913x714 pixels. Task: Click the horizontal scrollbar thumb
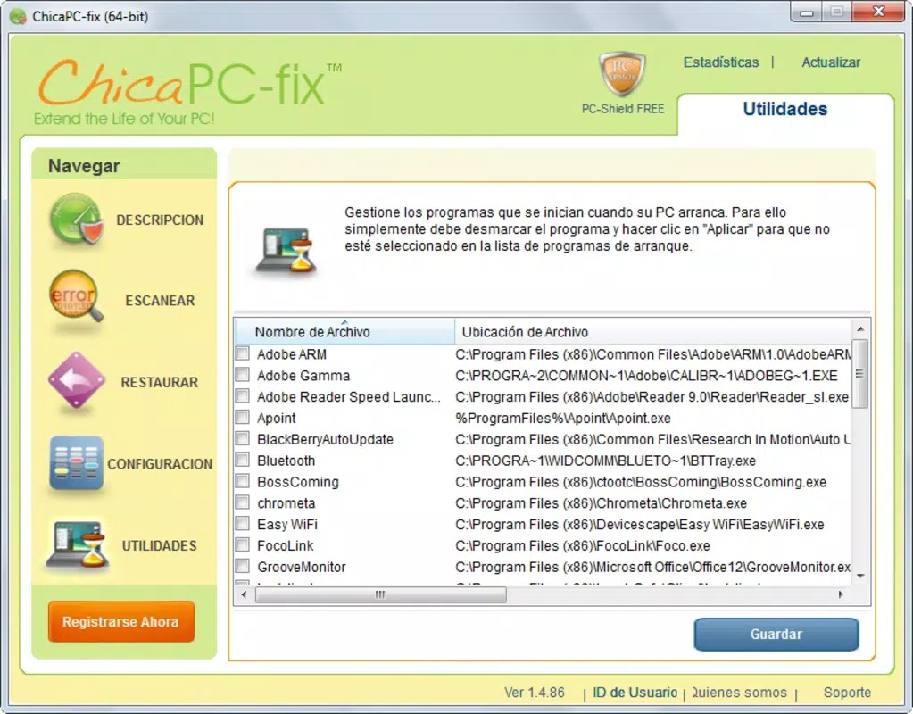tap(381, 594)
